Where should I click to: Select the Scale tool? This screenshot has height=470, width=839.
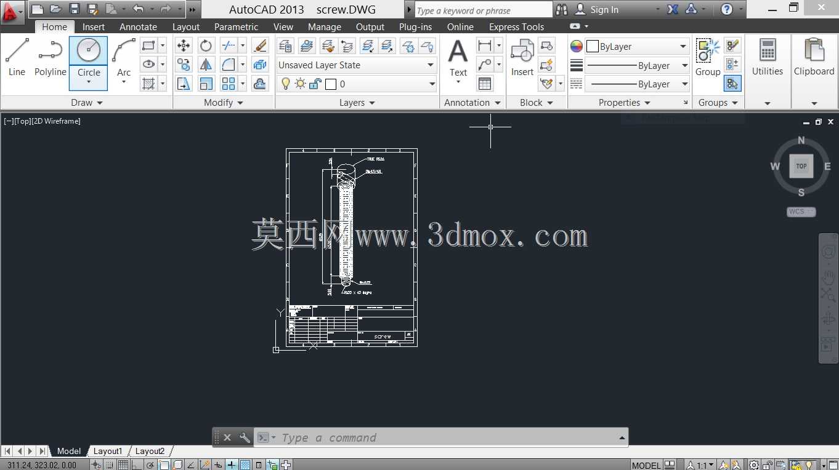point(206,84)
